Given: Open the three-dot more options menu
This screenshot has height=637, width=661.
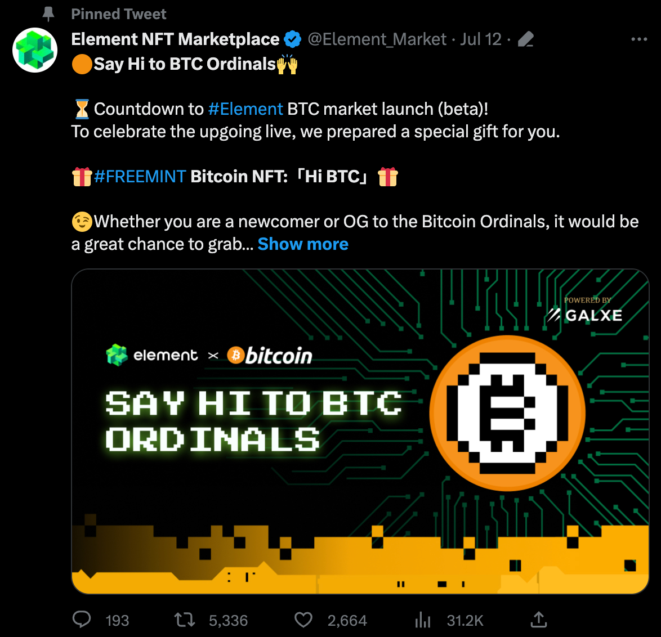Looking at the screenshot, I should point(639,39).
